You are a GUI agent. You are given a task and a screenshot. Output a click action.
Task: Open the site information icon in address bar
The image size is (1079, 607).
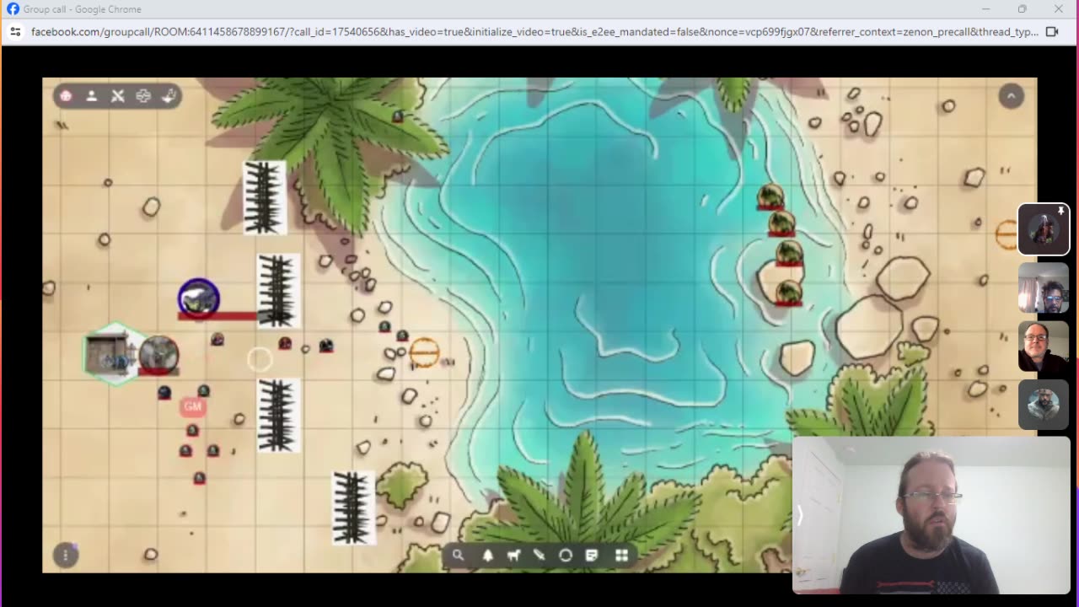(x=14, y=31)
